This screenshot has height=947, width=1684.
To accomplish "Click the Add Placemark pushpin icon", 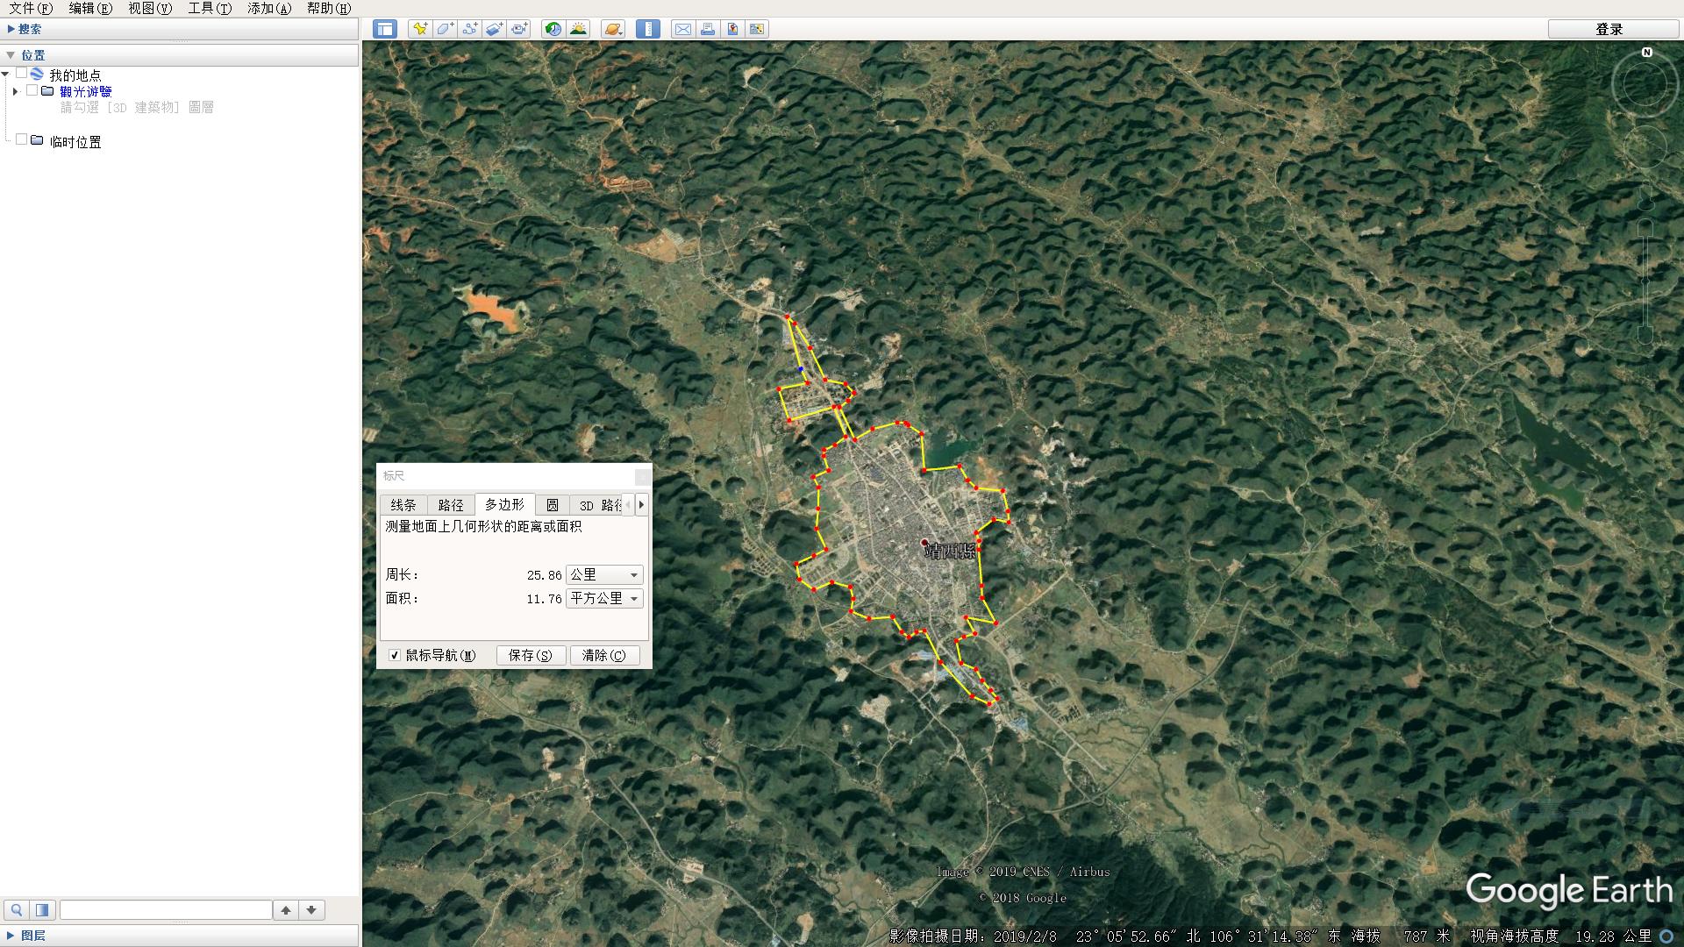I will coord(420,29).
